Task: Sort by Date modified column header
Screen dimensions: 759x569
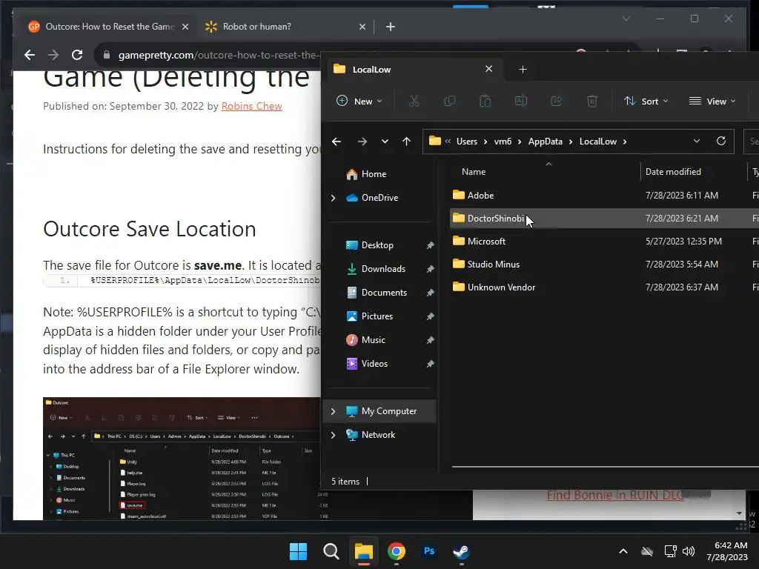Action: pyautogui.click(x=673, y=172)
